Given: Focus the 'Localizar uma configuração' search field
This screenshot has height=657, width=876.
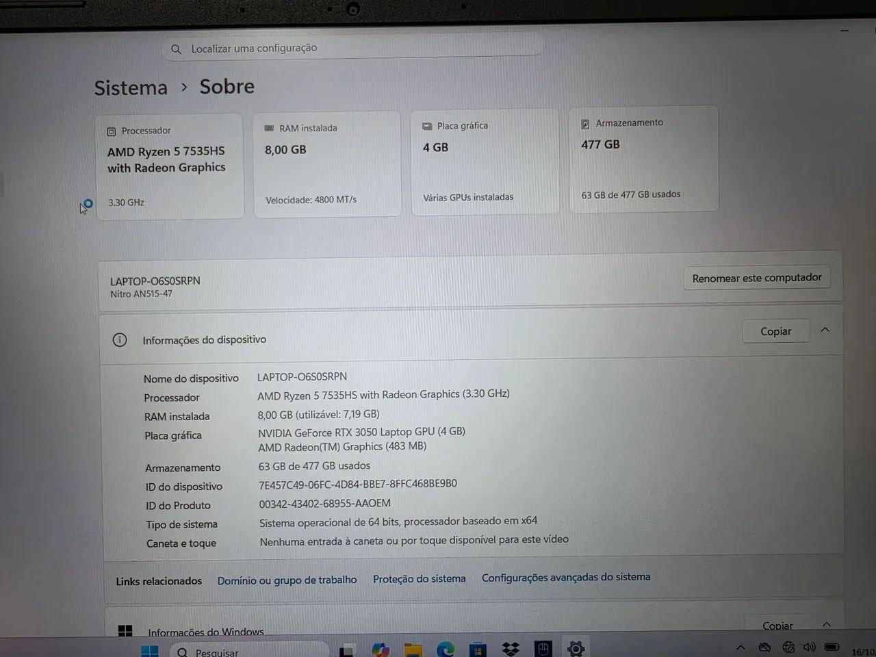Looking at the screenshot, I should (353, 48).
